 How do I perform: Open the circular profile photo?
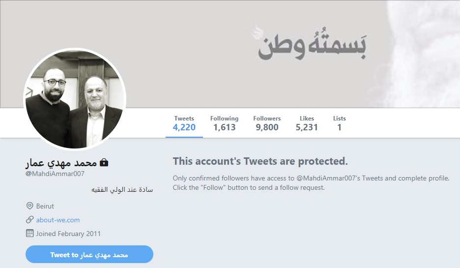tap(75, 99)
